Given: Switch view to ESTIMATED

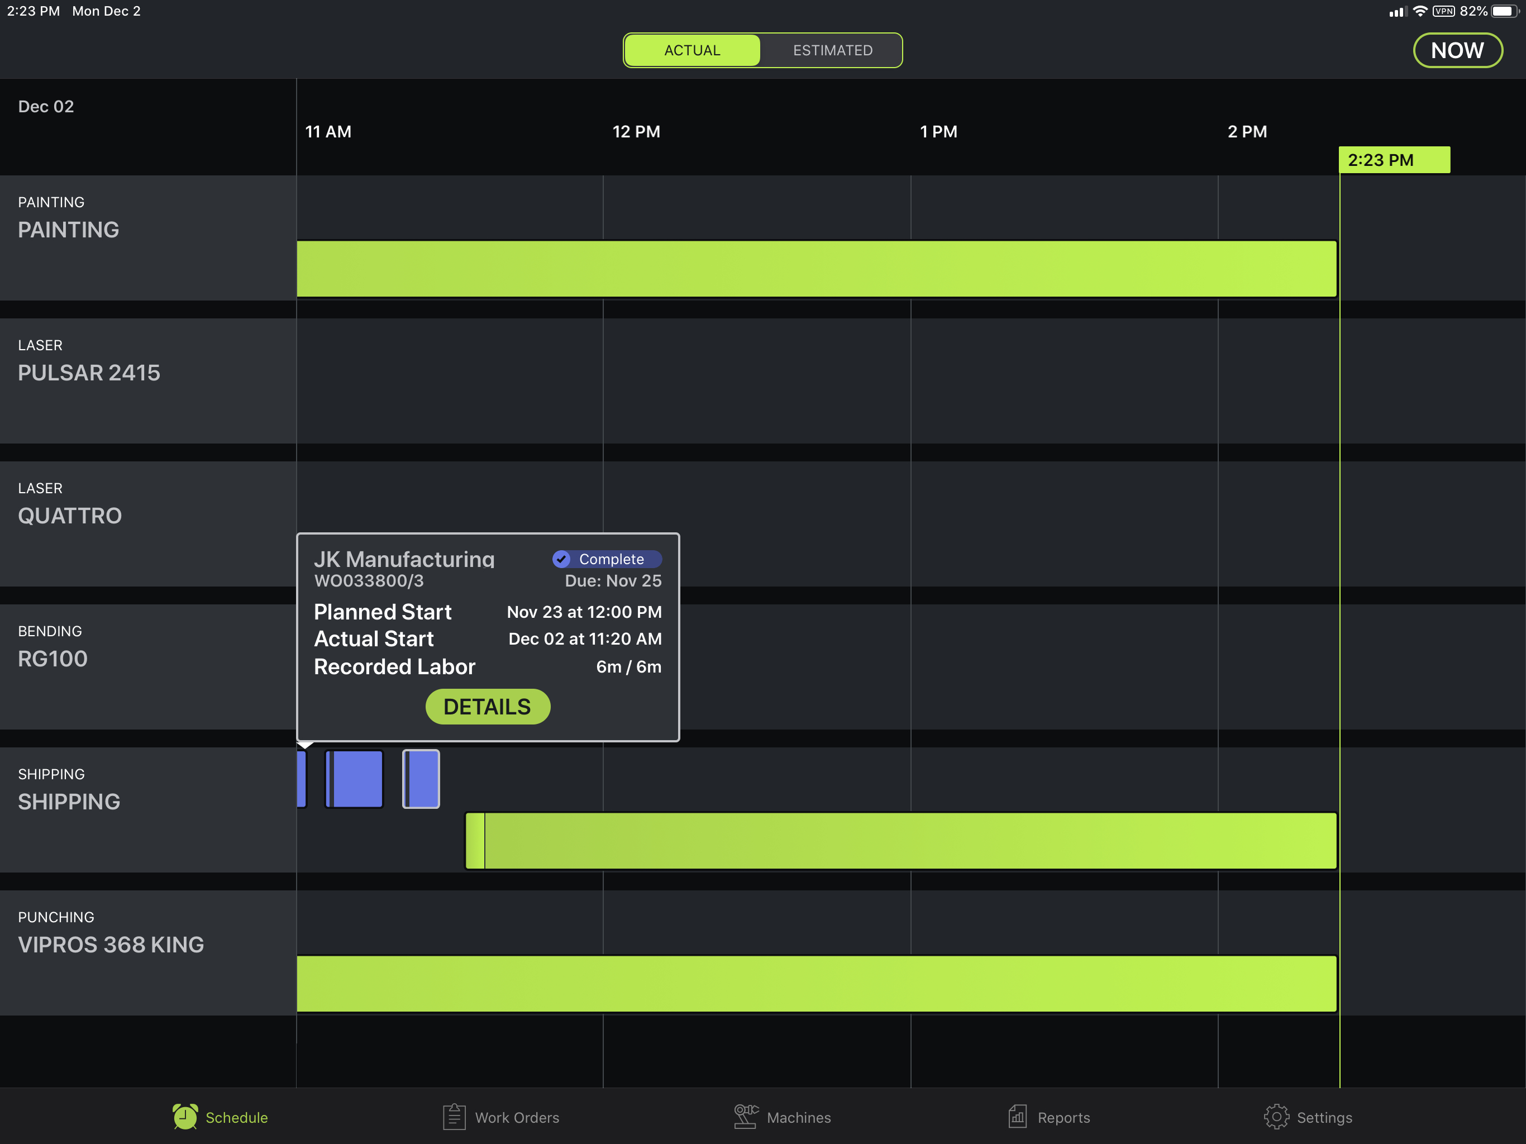Looking at the screenshot, I should pos(832,50).
